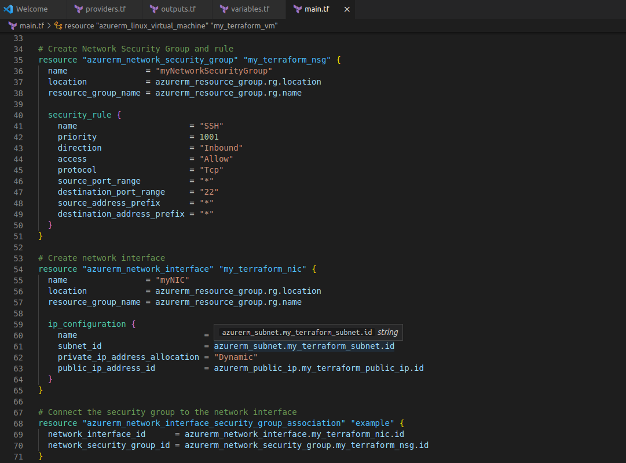The width and height of the screenshot is (626, 463).
Task: Click the Terraform icon on providers.tf tab
Action: 79,9
